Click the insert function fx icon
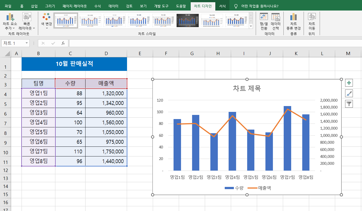This screenshot has width=362, height=211. point(63,43)
